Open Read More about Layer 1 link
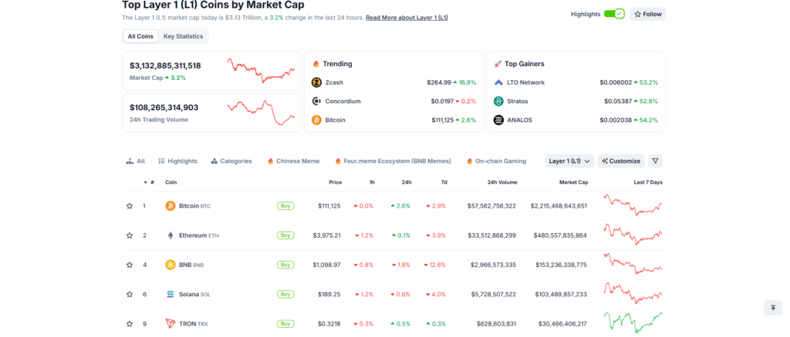The height and width of the screenshot is (337, 790). point(407,17)
